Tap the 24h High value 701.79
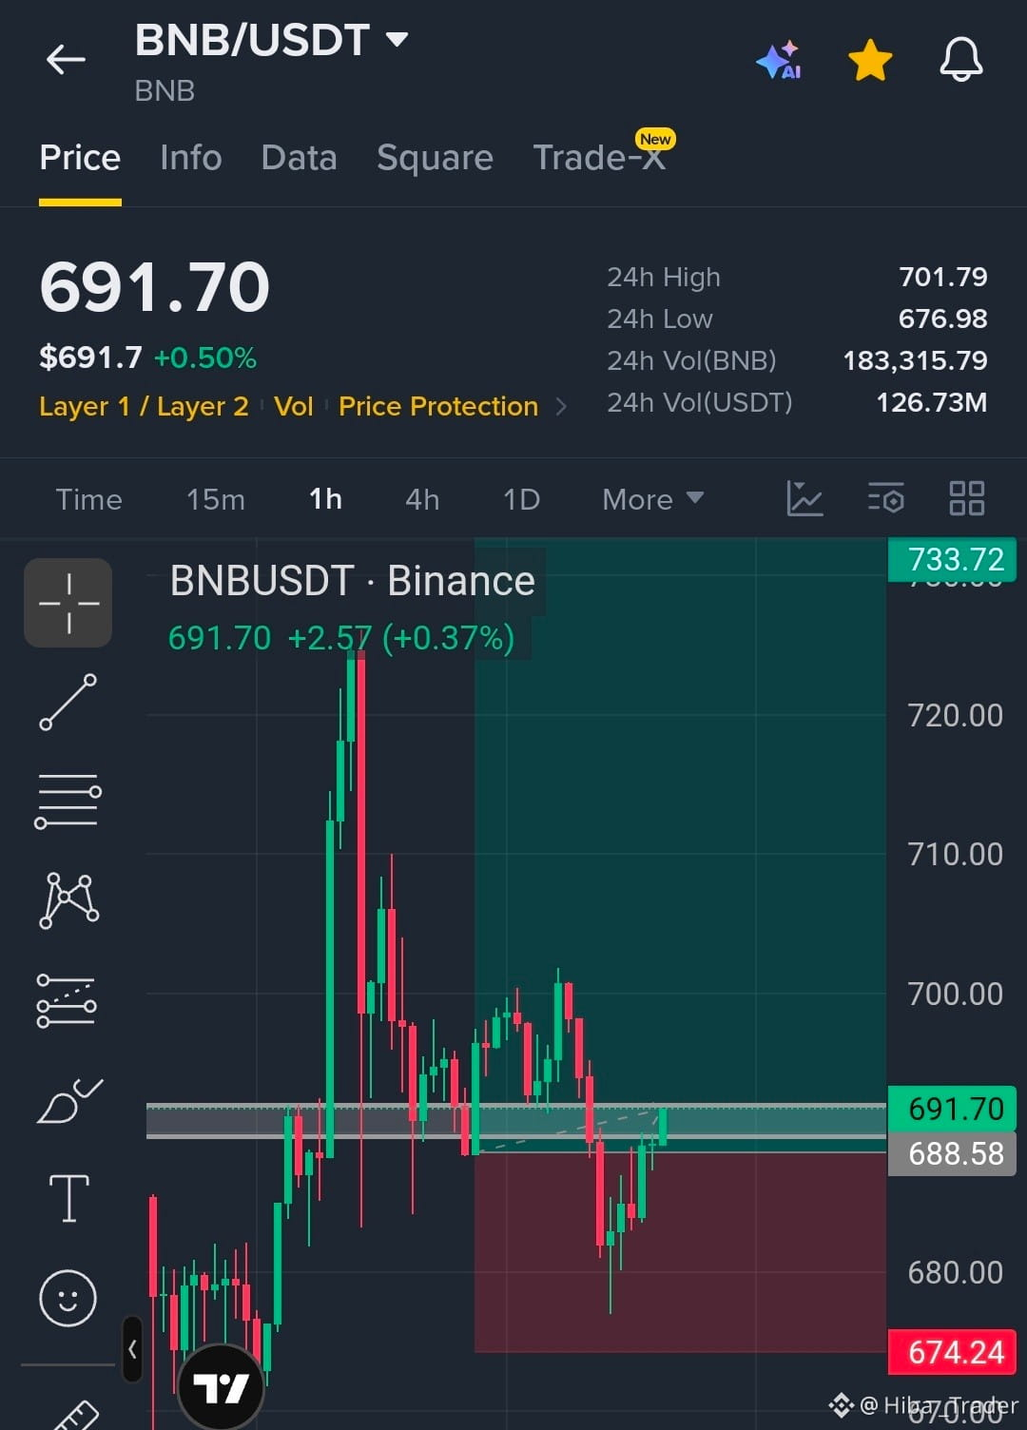Image resolution: width=1027 pixels, height=1430 pixels. pos(943,277)
